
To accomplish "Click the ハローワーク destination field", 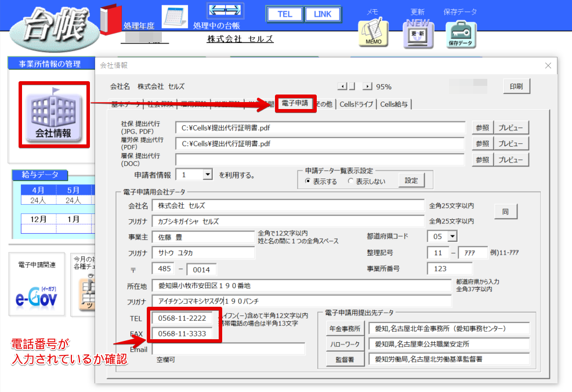I will (449, 344).
